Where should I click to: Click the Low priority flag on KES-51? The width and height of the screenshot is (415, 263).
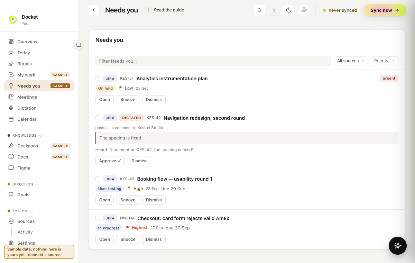click(x=120, y=88)
